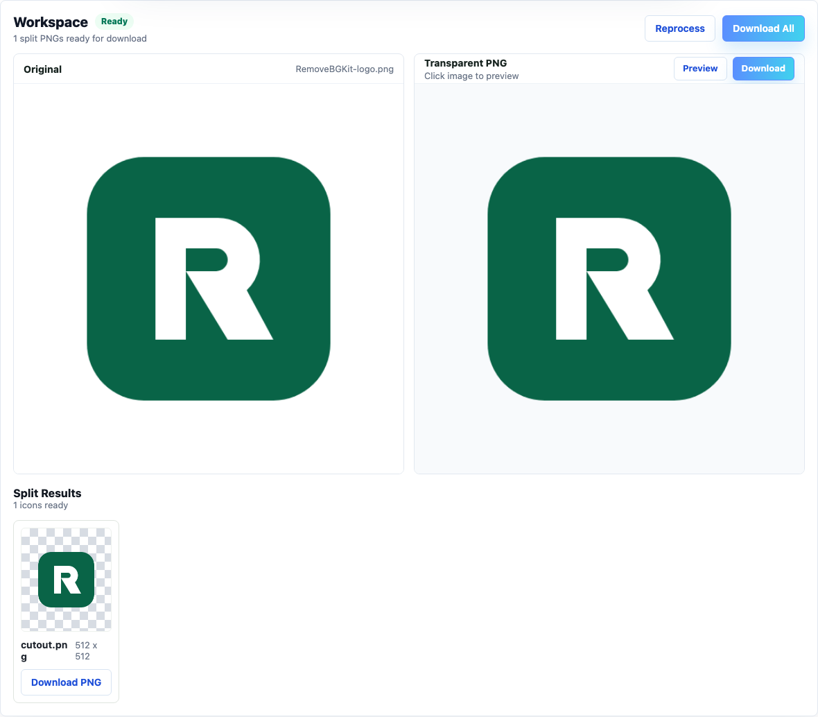This screenshot has width=818, height=717.
Task: Click the 512 x 512 dimensions text
Action: (x=86, y=650)
